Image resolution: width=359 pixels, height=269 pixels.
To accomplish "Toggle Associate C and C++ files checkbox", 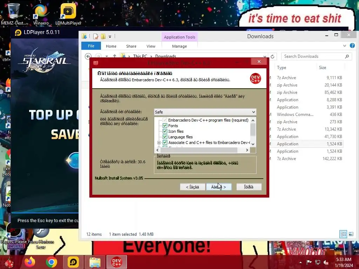I will [165, 142].
